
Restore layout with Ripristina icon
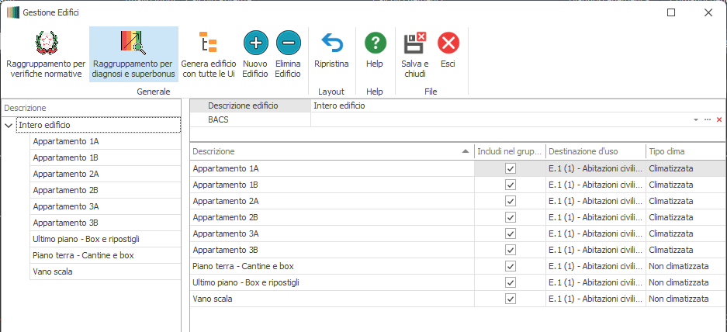(x=331, y=43)
